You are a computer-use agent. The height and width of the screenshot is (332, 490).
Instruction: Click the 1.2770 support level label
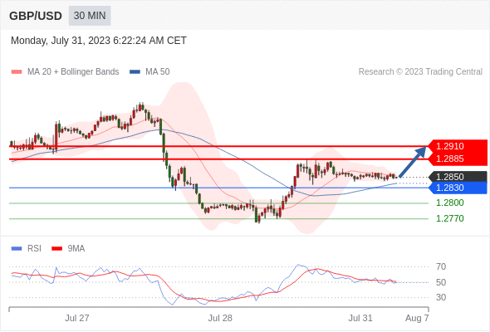click(x=449, y=218)
